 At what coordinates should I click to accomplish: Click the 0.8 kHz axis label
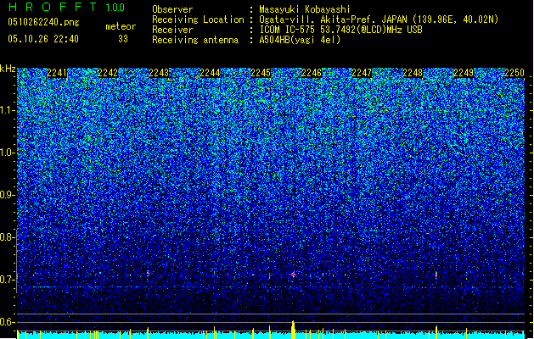point(7,237)
